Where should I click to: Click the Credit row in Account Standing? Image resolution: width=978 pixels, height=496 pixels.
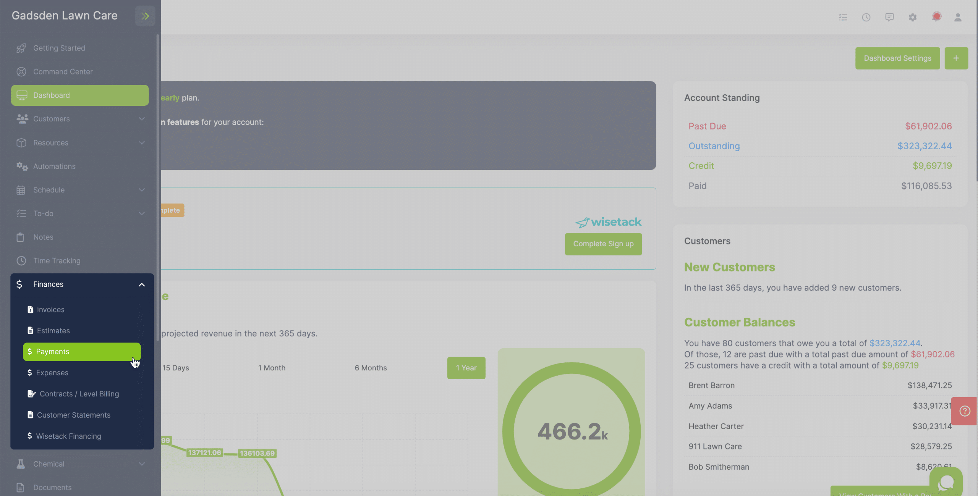coord(820,166)
